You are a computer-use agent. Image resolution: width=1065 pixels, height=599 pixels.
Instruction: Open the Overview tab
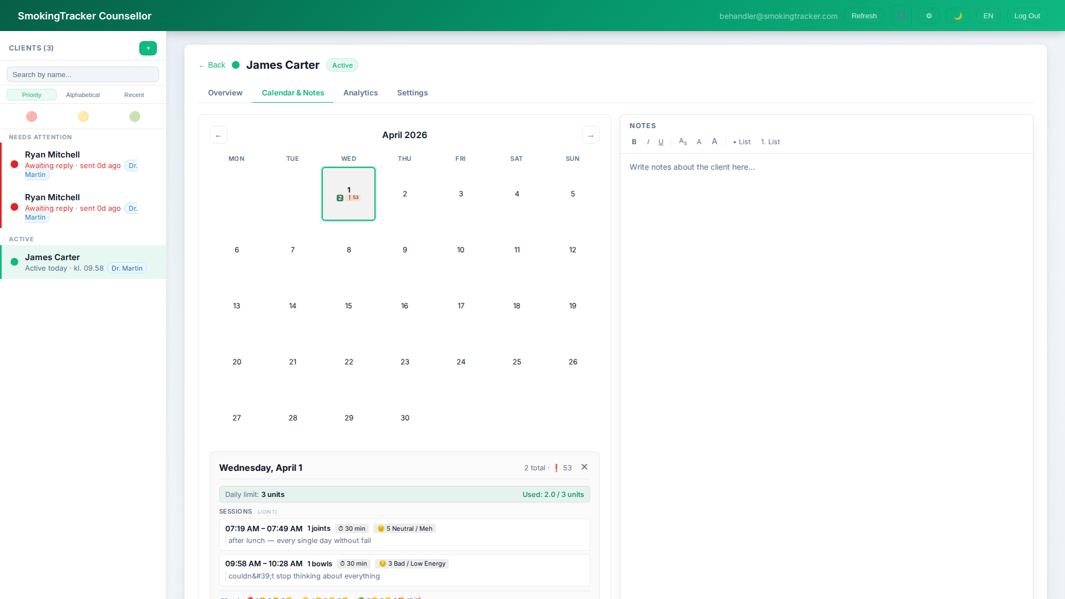(225, 93)
